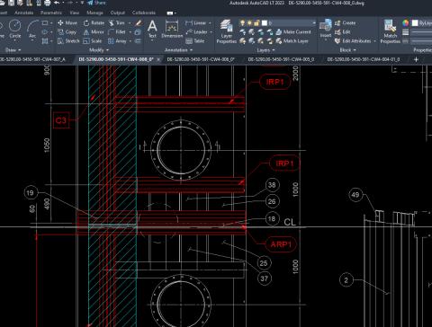Click the Hatch tool icon
The width and height of the screenshot is (432, 327).
pos(45,40)
